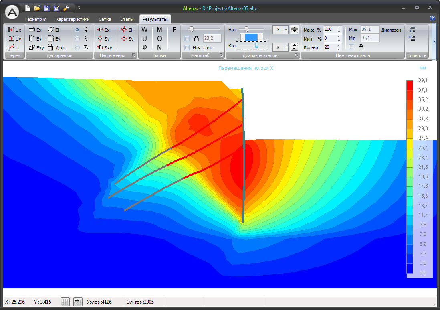The width and height of the screenshot is (440, 310).
Task: Click the save file icon
Action: [47, 8]
